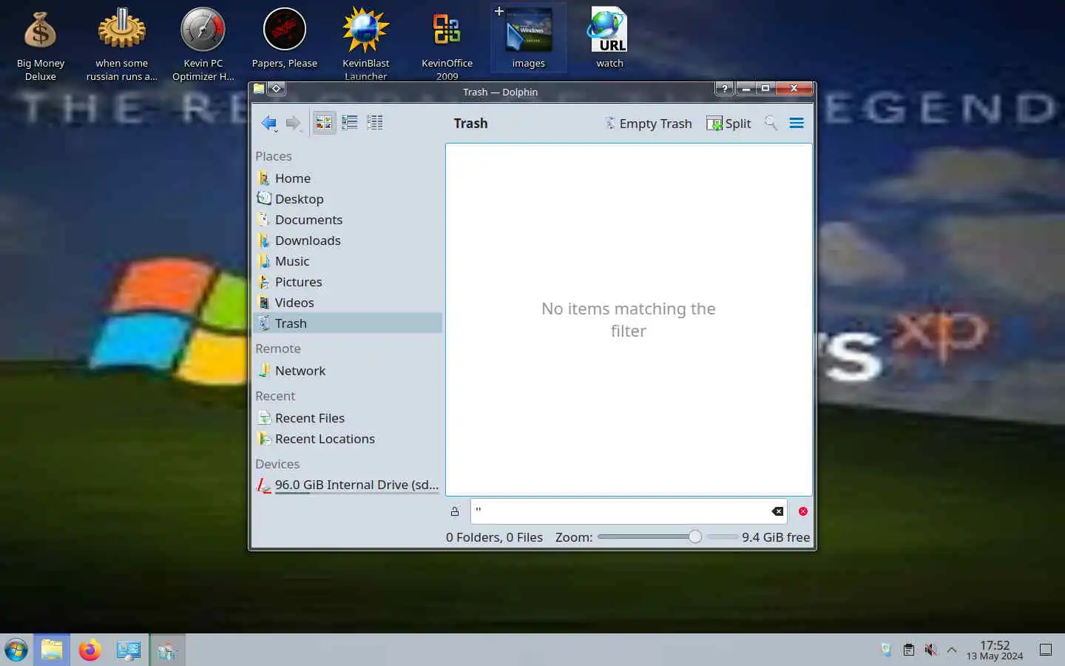Click the grey forward arrow in Dolphin
Screen dimensions: 1065x666
pyautogui.click(x=294, y=123)
